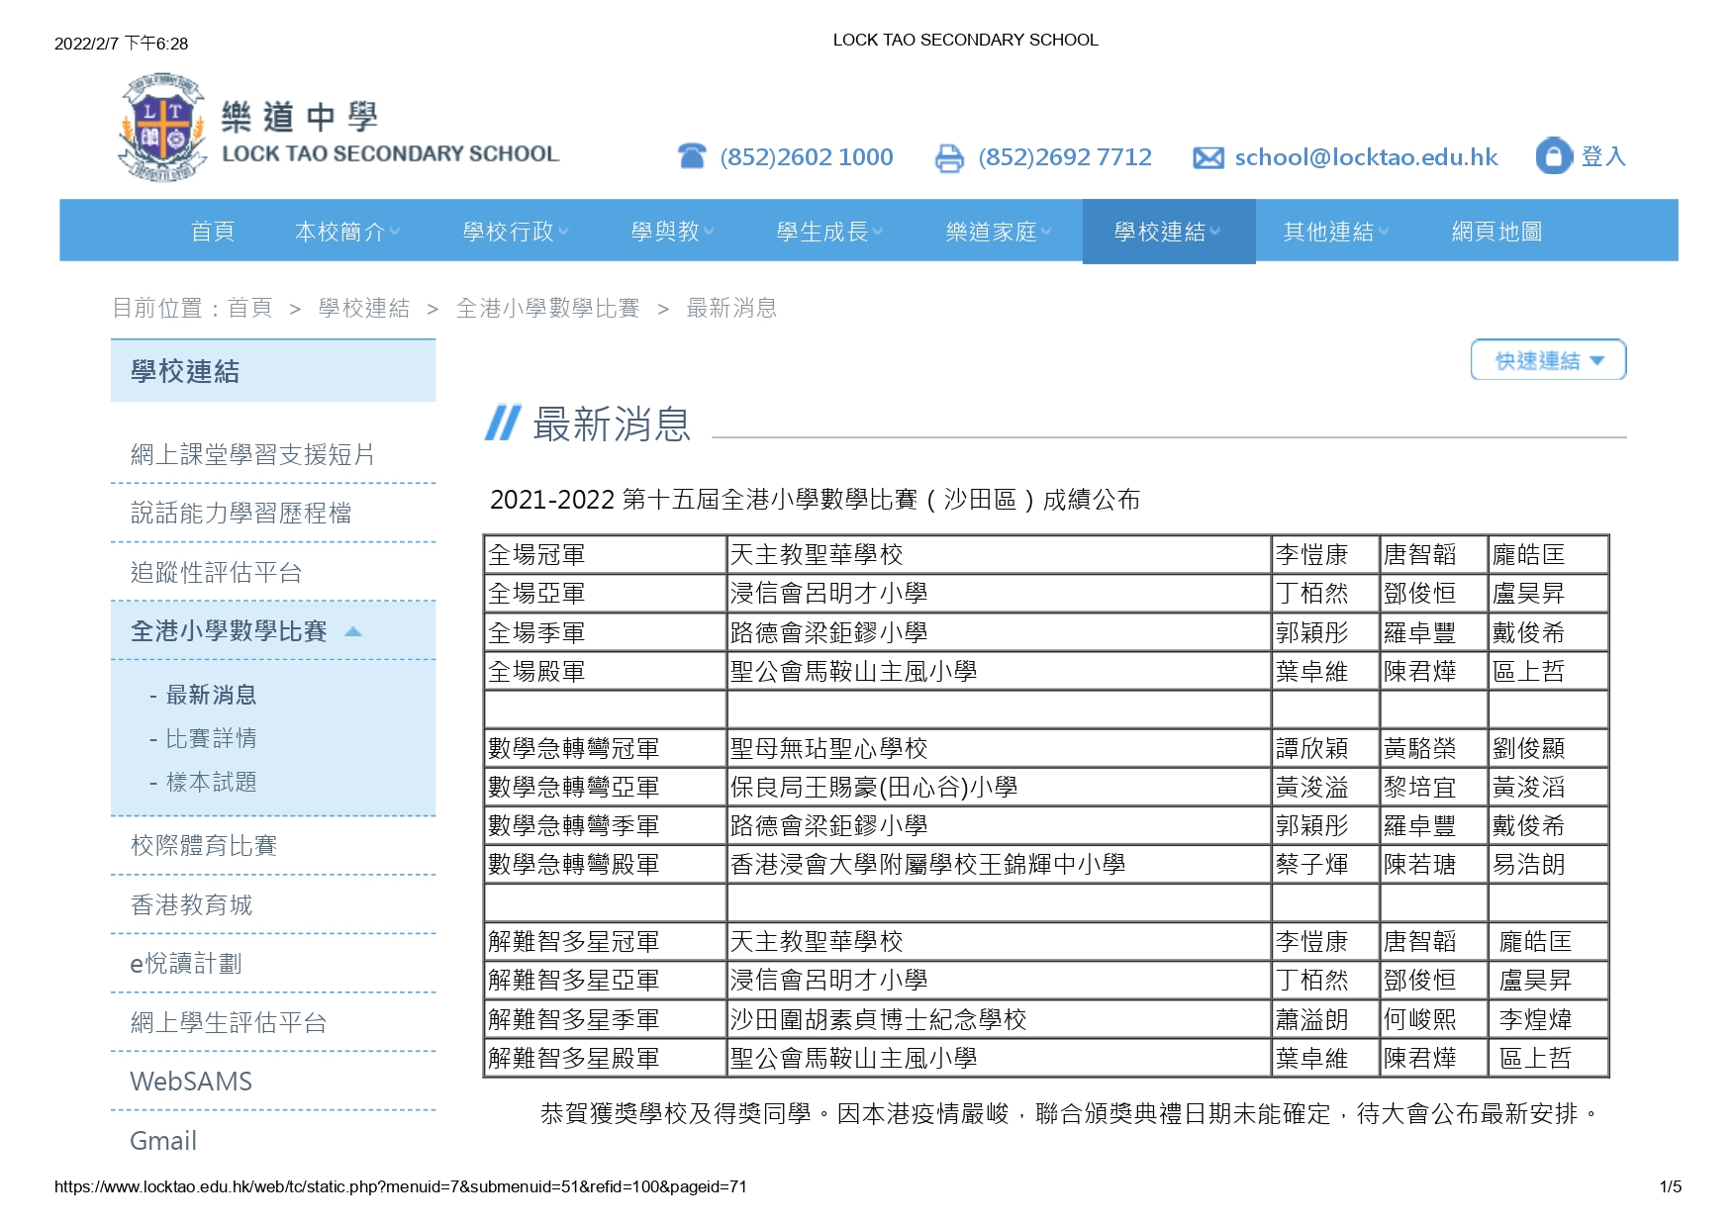This screenshot has height=1227, width=1736.
Task: Click the blue double-slash icon beside 最新消息
Action: tap(503, 424)
